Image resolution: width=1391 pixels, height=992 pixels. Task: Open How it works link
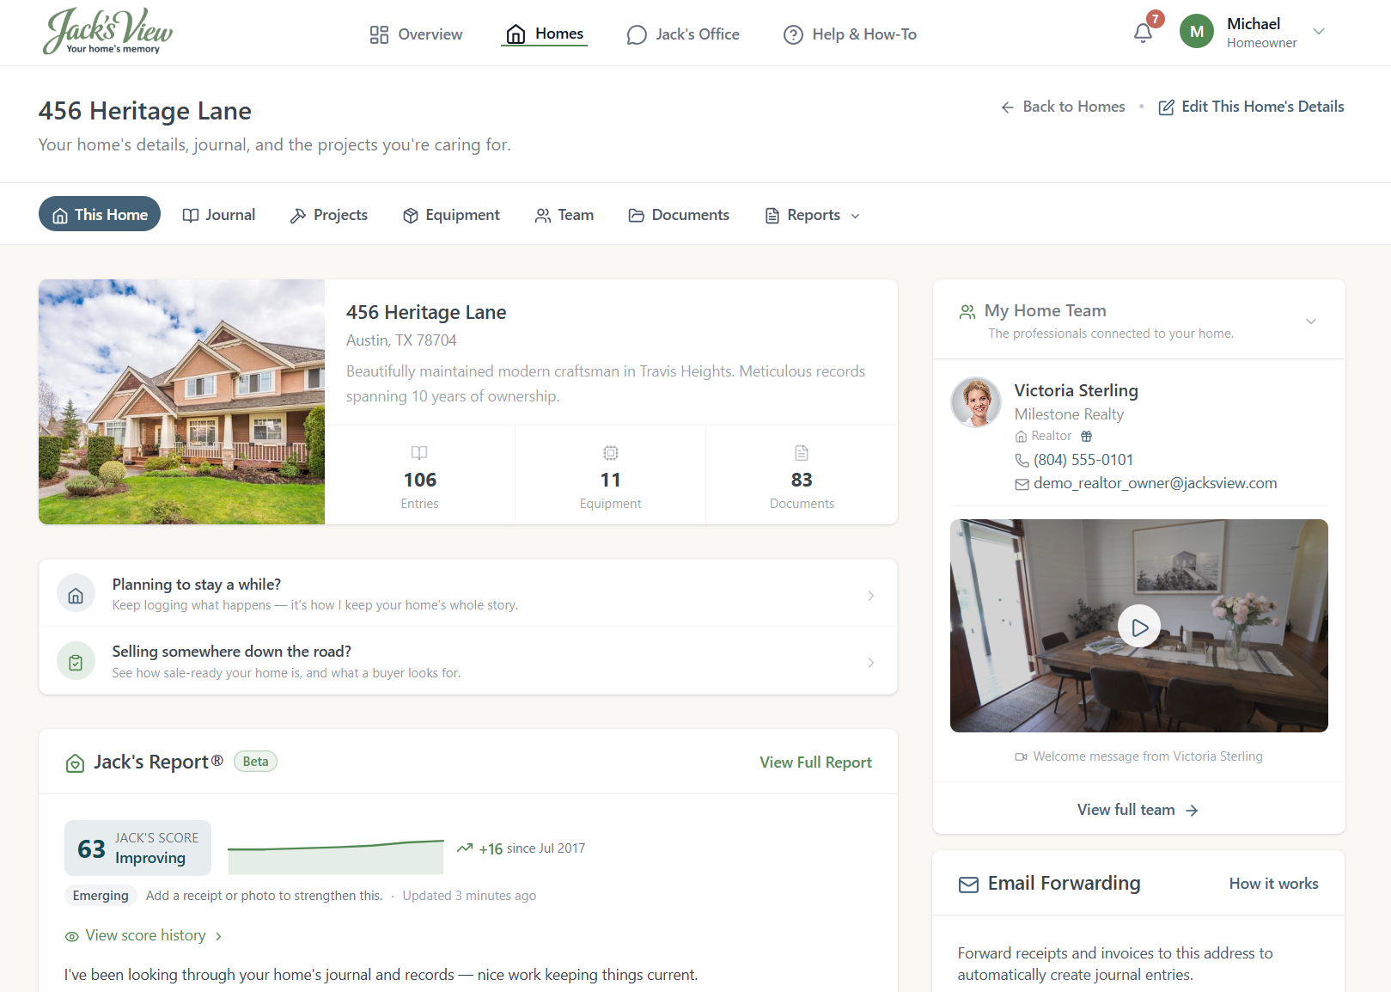tap(1273, 884)
